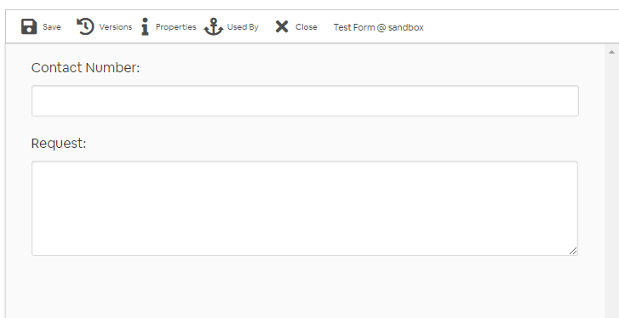Click the Test Form @ sandbox title
The height and width of the screenshot is (318, 619).
tap(379, 27)
